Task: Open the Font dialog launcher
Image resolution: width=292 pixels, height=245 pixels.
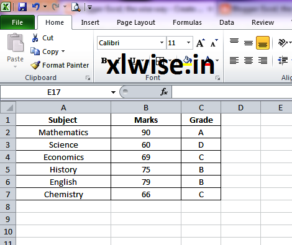Action: coord(217,78)
